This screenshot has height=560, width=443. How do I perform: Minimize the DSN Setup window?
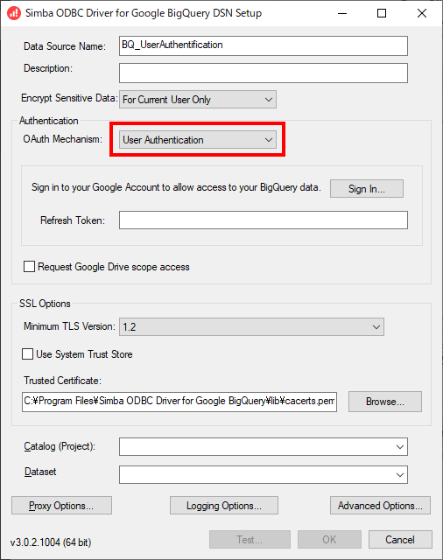(x=342, y=14)
